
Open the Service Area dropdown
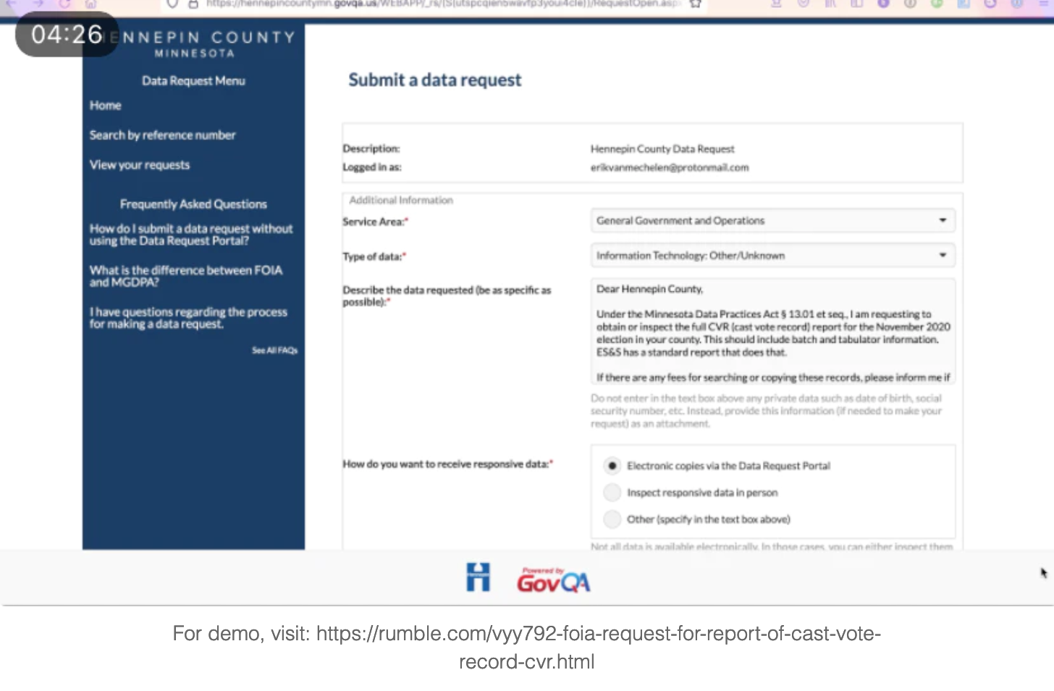[772, 221]
